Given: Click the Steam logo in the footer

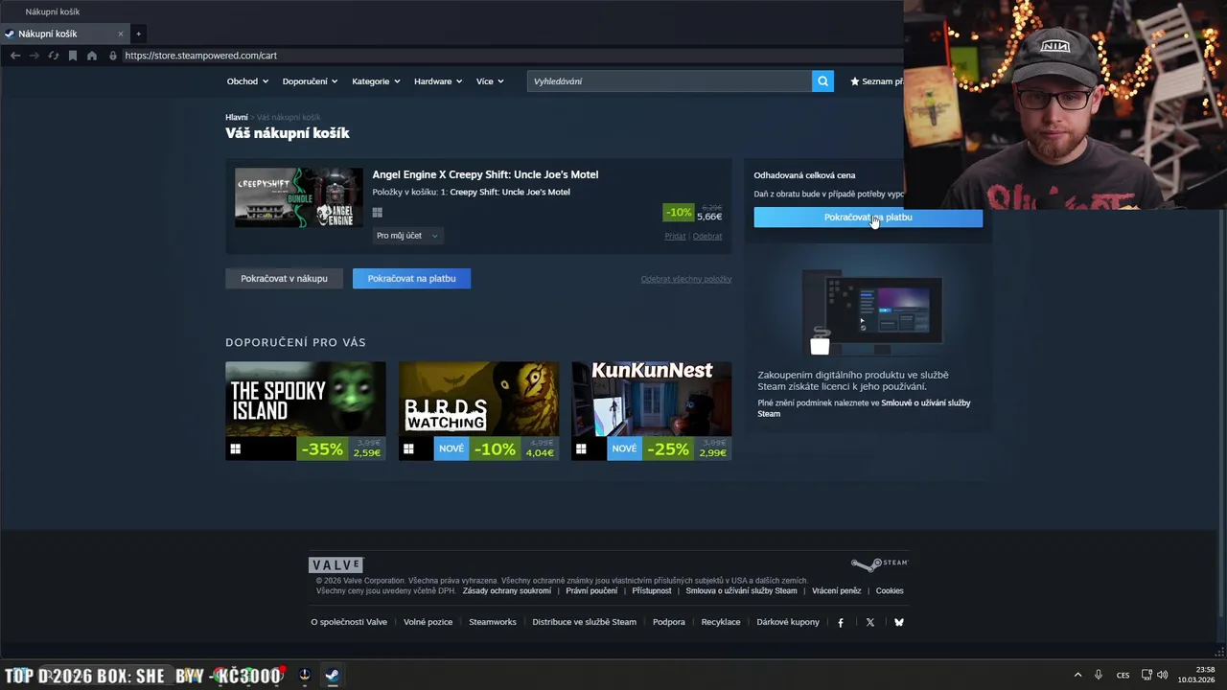Looking at the screenshot, I should [x=879, y=564].
